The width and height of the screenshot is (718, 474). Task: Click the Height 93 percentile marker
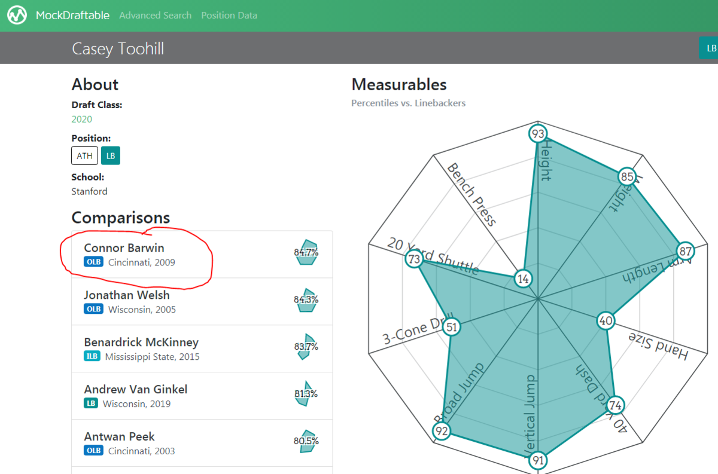pos(538,133)
